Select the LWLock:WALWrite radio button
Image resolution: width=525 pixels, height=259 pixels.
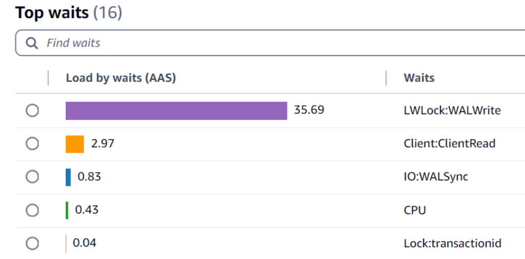click(32, 110)
